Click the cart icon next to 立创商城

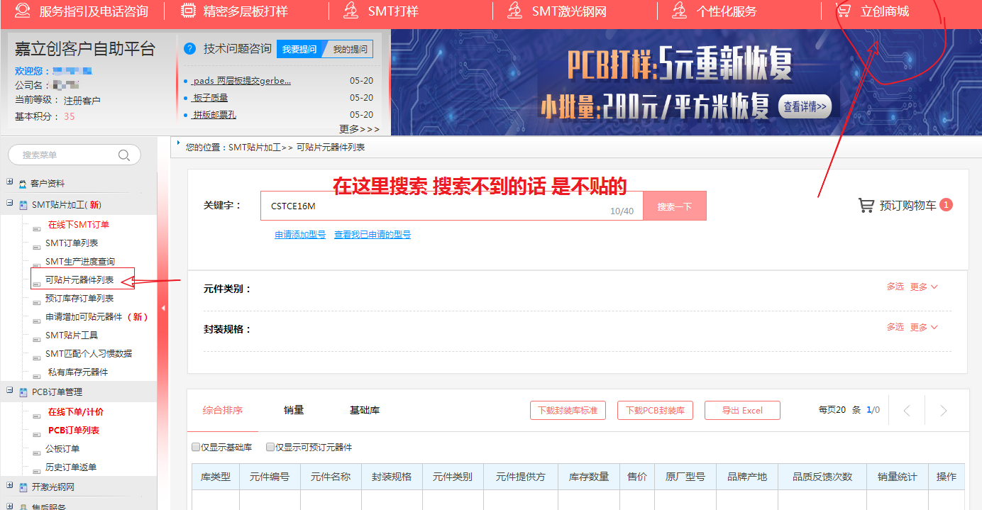click(x=843, y=11)
